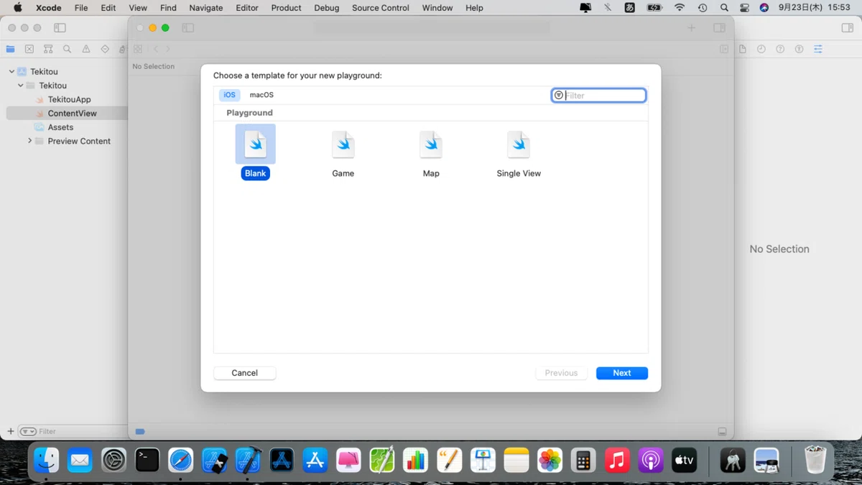
Task: Open Terminal from the Dock
Action: (x=147, y=460)
